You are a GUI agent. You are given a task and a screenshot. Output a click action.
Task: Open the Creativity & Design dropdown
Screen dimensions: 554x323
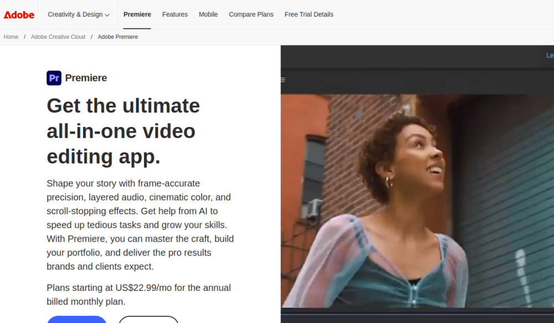click(75, 14)
